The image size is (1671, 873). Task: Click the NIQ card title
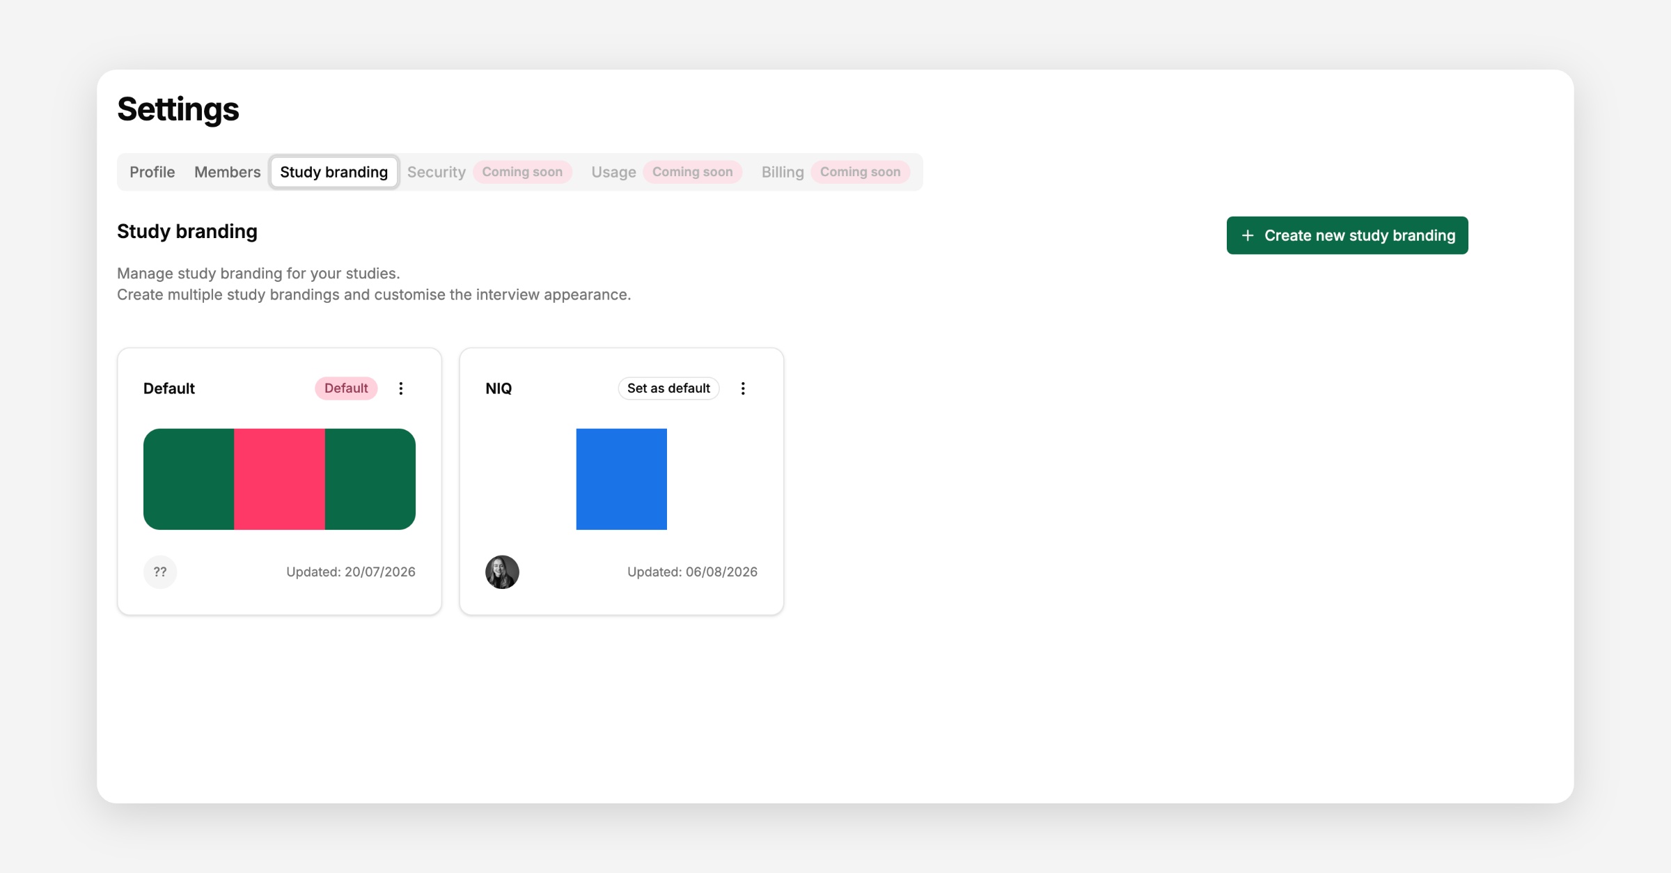(499, 388)
